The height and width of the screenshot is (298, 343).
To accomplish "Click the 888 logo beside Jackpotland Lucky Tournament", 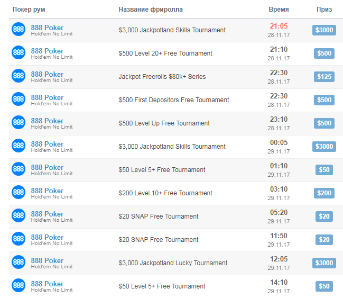I will [18, 263].
